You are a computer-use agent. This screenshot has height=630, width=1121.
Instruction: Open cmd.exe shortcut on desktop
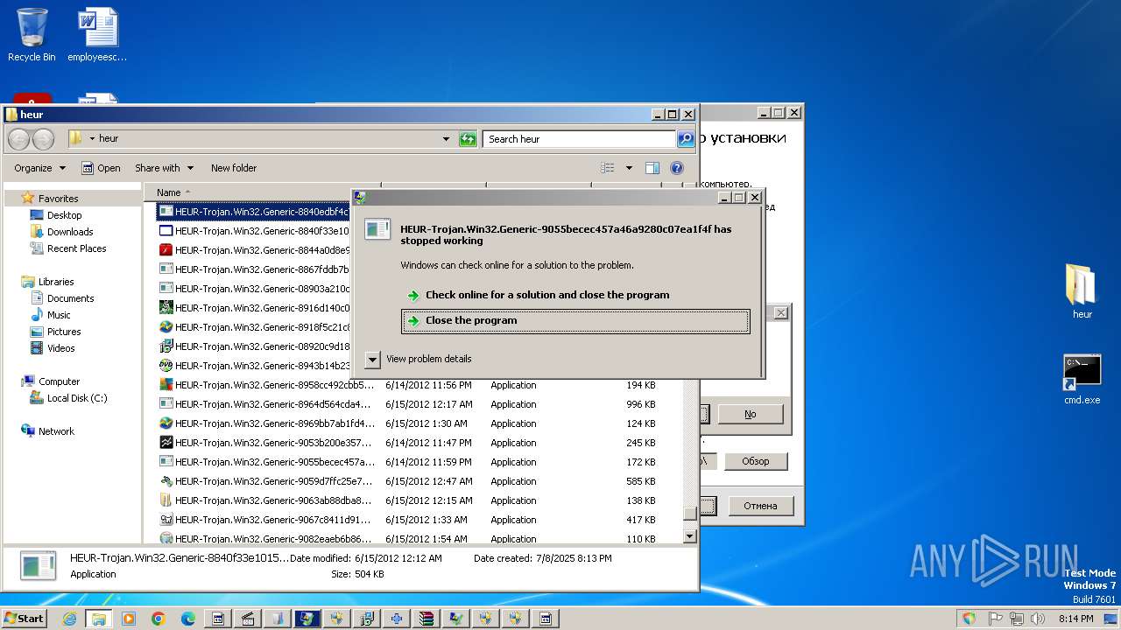pos(1082,379)
